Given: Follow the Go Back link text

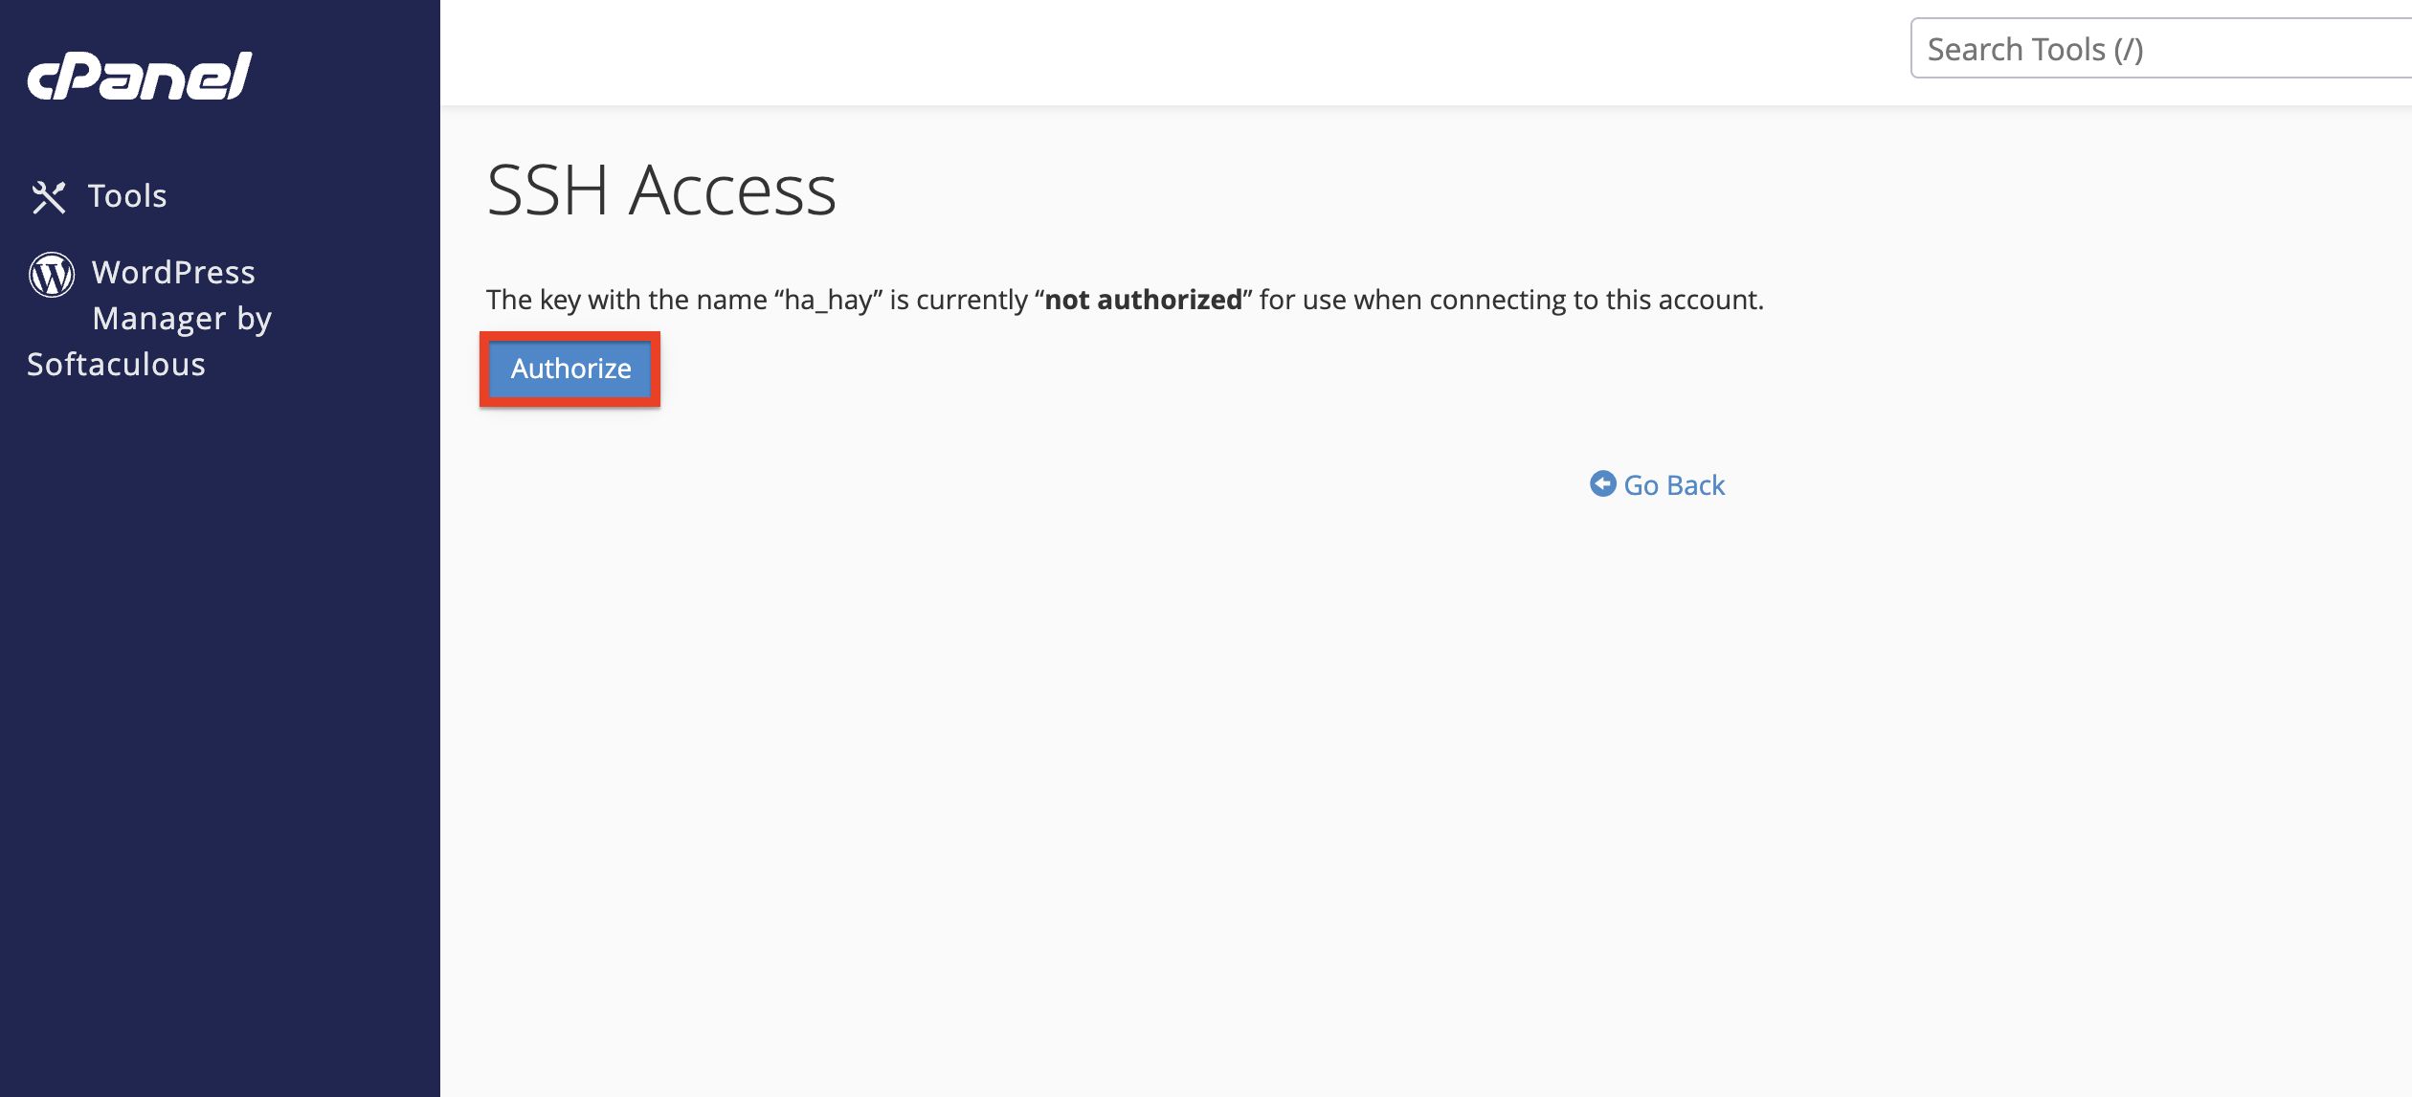Looking at the screenshot, I should click(x=1673, y=485).
